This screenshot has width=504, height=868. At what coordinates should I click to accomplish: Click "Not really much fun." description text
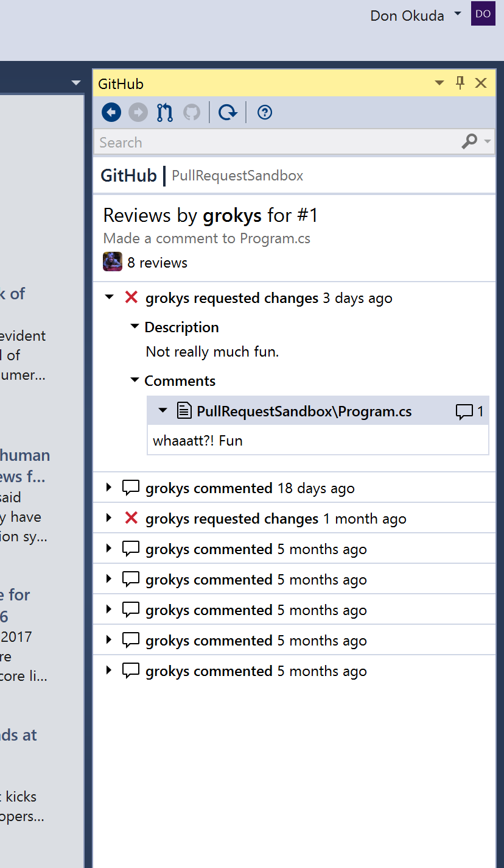point(212,352)
